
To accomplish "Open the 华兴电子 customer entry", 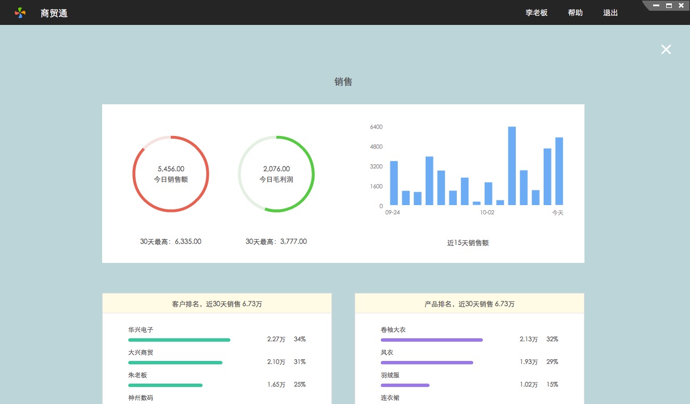I will tap(141, 330).
